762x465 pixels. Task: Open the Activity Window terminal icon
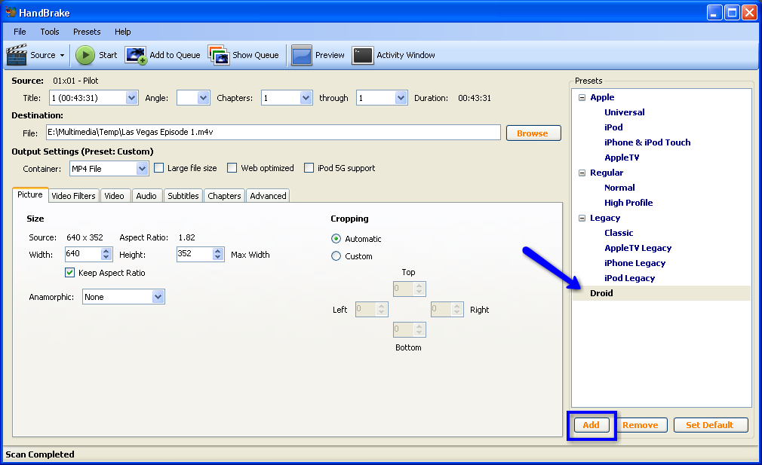(x=363, y=55)
